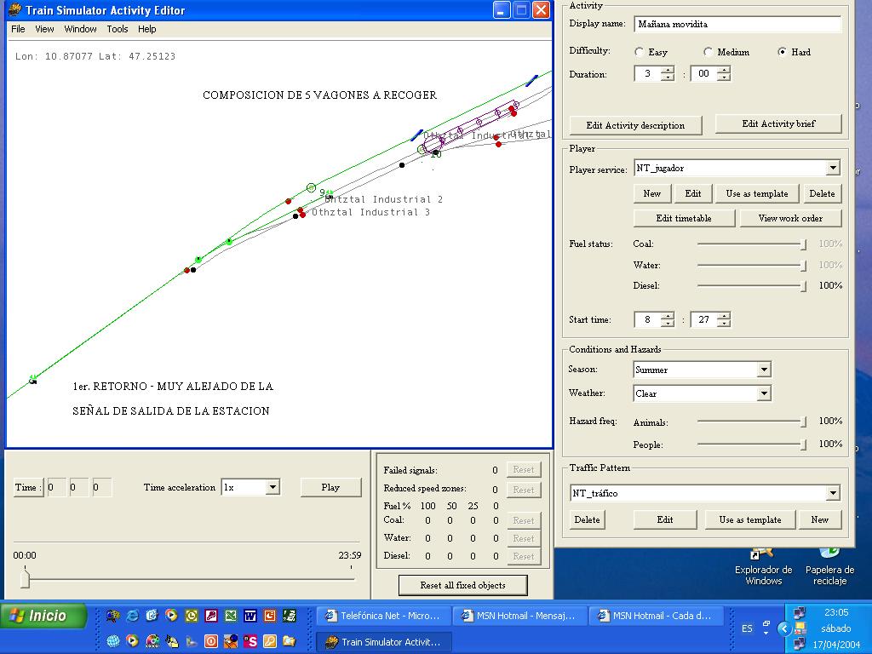The image size is (872, 654).
Task: Choose the Hard difficulty option
Action: click(783, 52)
